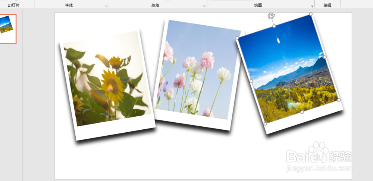Viewport: 373px width, 181px height.
Task: Click the right-middle sizing handle of landscape photo
Action: point(325,57)
